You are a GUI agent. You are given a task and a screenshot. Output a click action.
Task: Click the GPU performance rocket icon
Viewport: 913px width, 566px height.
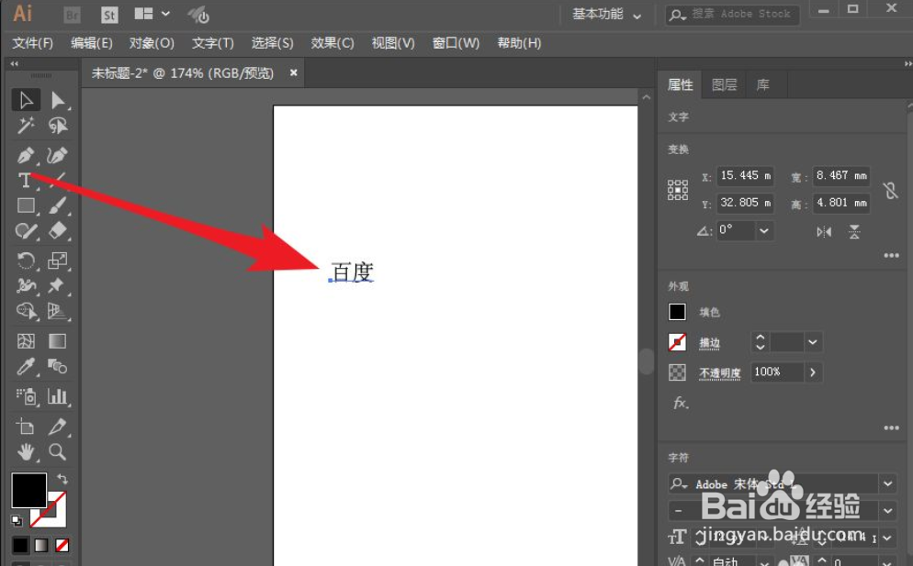pyautogui.click(x=198, y=15)
